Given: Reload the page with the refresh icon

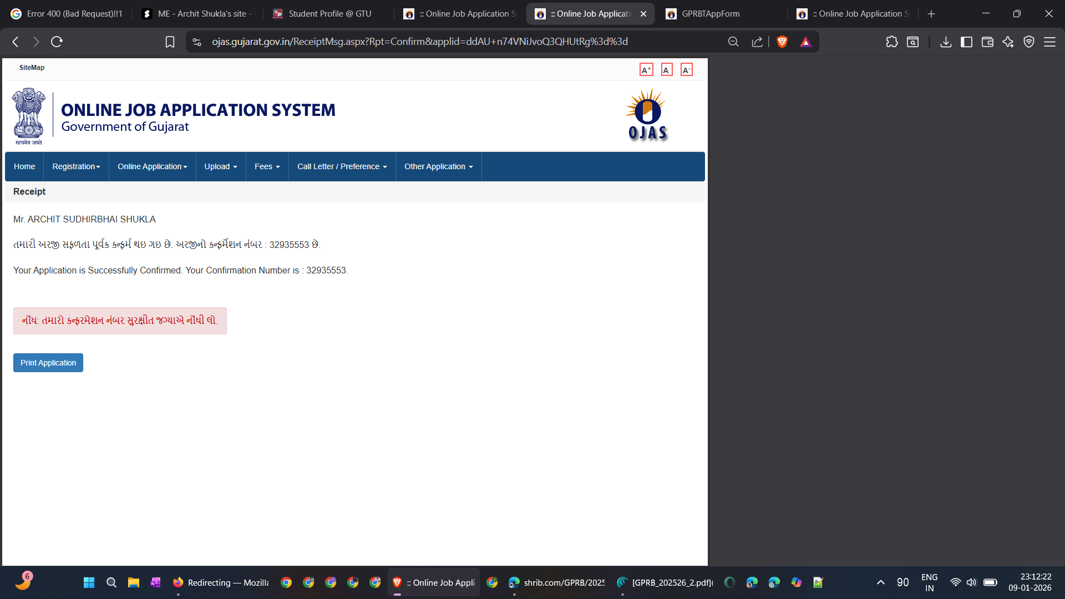Looking at the screenshot, I should tap(57, 42).
